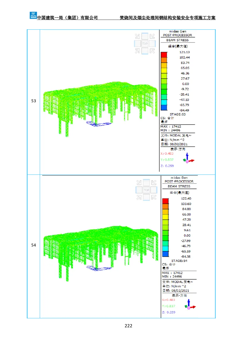Click the blue document icon at page top-left

33,15
